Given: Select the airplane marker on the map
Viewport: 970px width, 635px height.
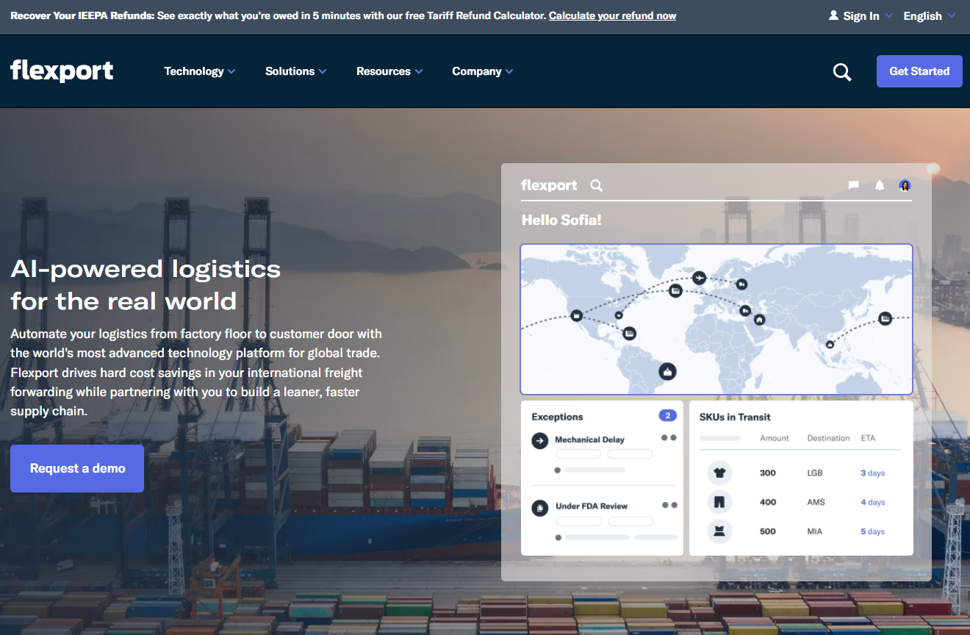Looking at the screenshot, I should [699, 277].
